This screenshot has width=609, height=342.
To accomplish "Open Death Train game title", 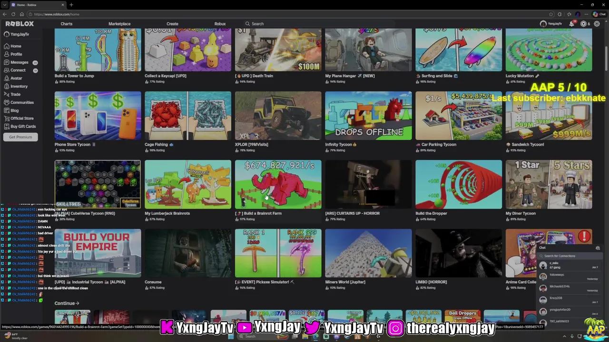I will coord(254,76).
